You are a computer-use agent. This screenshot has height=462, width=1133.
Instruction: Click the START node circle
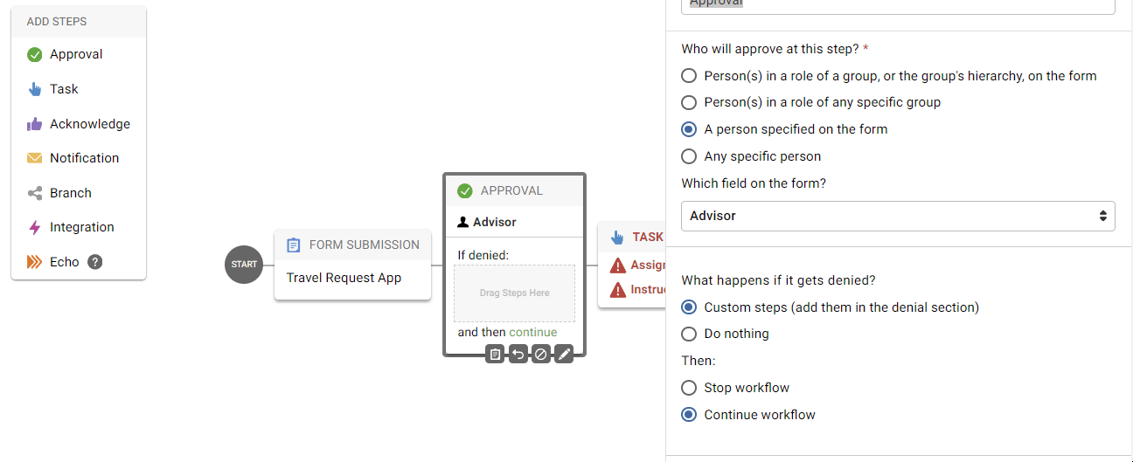click(244, 265)
